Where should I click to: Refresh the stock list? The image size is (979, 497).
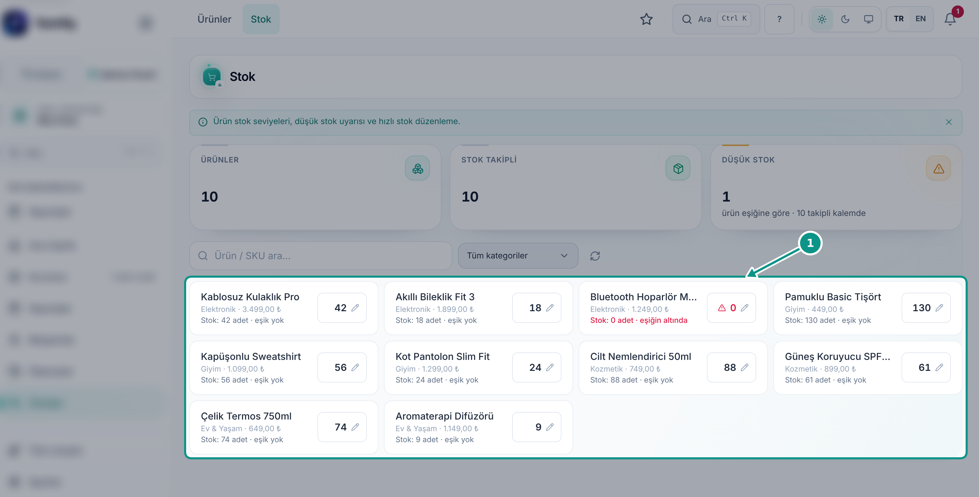pyautogui.click(x=595, y=256)
